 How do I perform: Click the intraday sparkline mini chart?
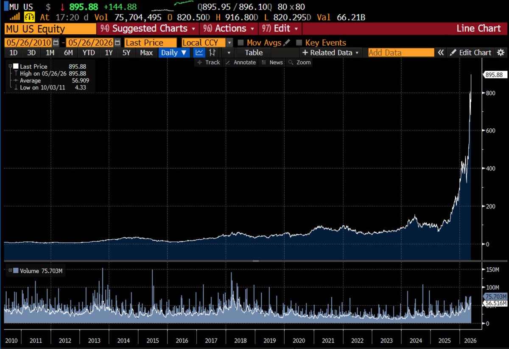(172, 6)
